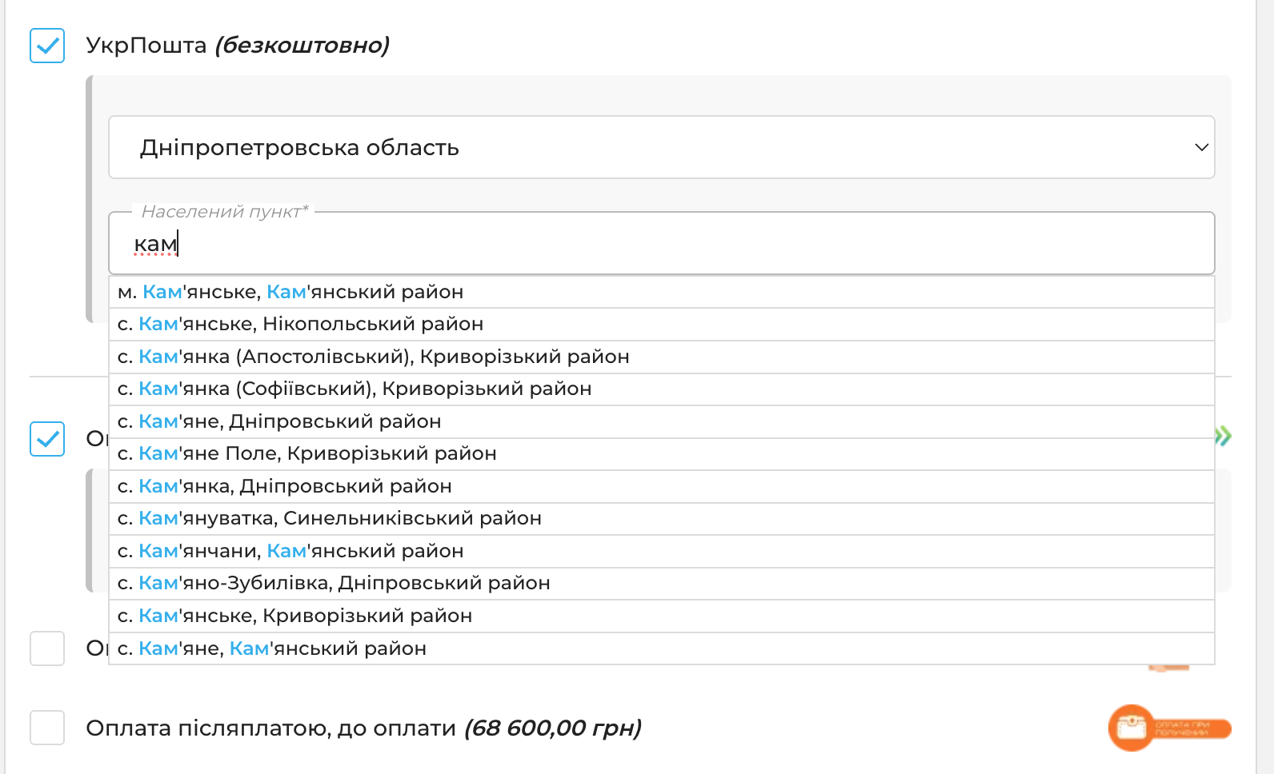Check the Оплата післяплатою checkbox
This screenshot has width=1274, height=774.
[47, 728]
